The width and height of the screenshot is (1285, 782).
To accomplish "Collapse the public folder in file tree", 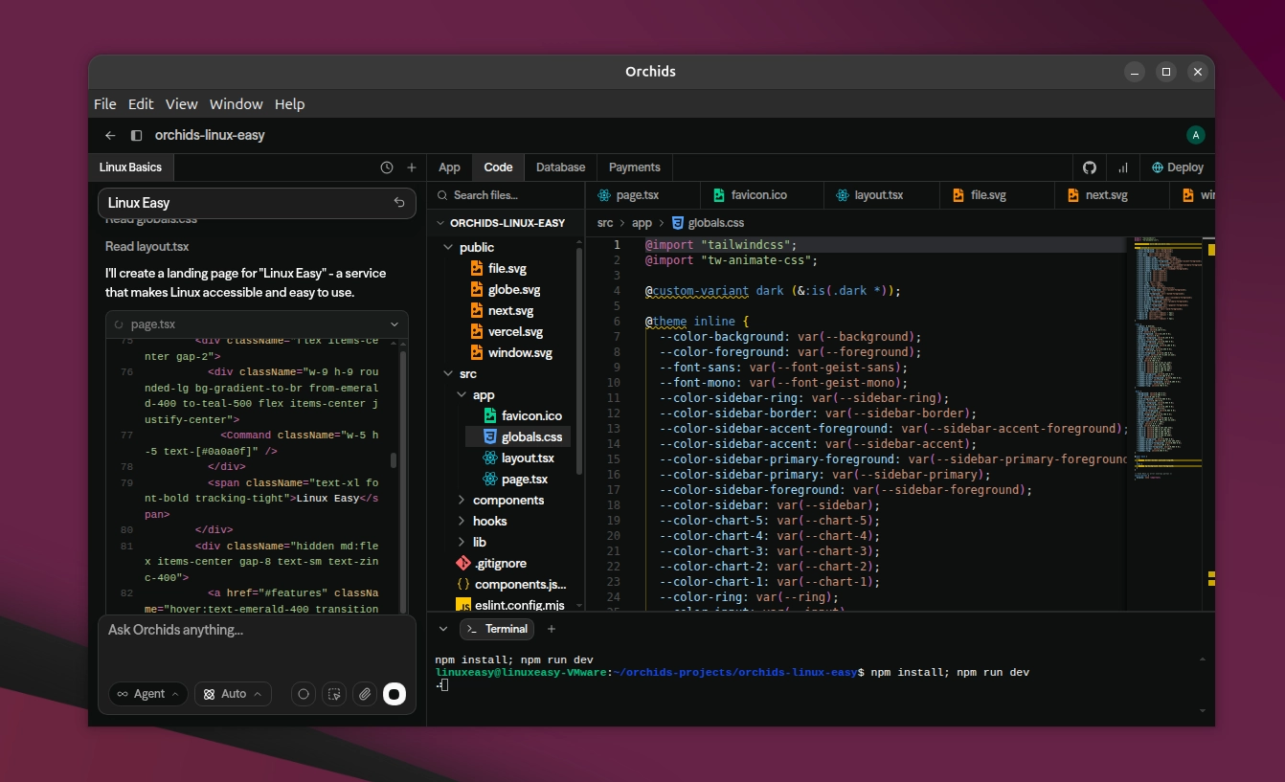I will pyautogui.click(x=447, y=247).
